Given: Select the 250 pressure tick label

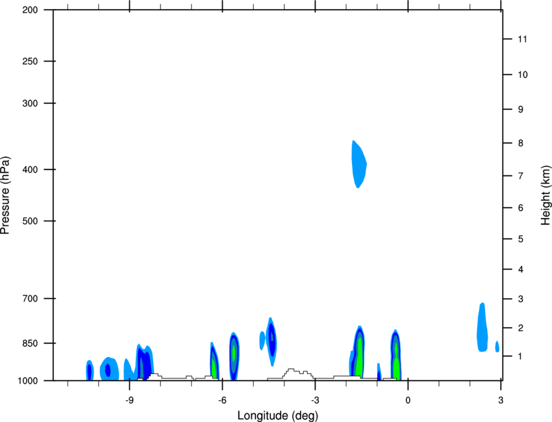Looking at the screenshot, I should click(x=30, y=61).
